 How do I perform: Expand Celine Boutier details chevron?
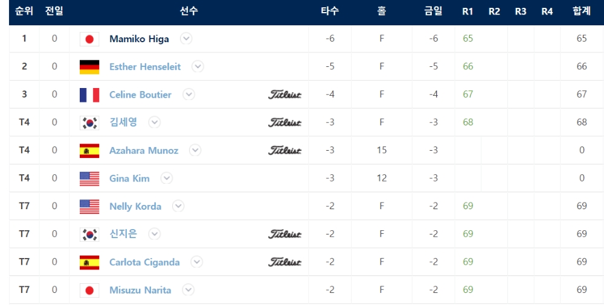[188, 94]
